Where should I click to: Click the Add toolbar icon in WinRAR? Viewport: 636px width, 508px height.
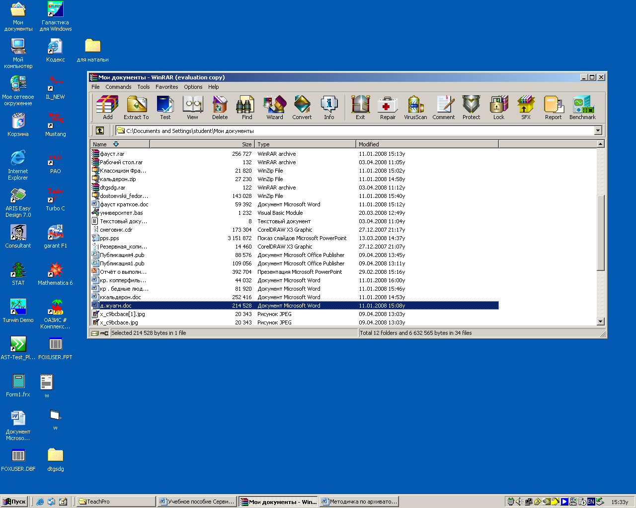107,108
